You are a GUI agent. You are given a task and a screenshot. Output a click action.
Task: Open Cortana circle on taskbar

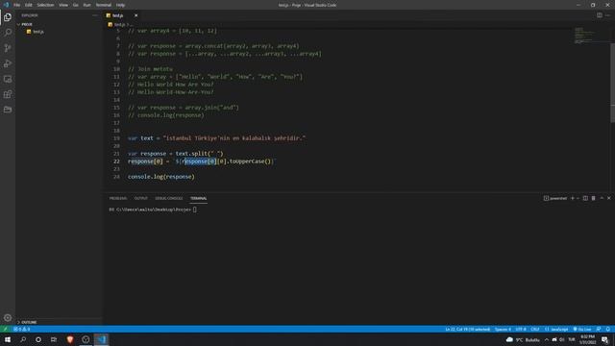(x=38, y=339)
